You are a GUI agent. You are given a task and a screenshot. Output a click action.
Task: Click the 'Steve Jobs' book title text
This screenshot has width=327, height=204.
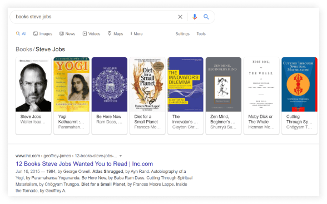(x=31, y=117)
